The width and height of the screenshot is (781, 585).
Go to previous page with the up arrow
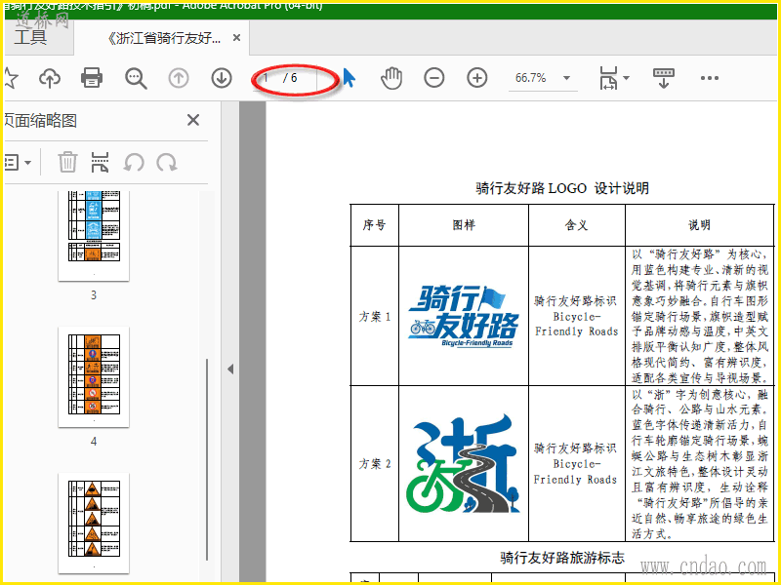click(179, 78)
